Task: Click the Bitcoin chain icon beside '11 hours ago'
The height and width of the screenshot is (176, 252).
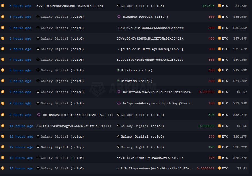Action: 3,126
